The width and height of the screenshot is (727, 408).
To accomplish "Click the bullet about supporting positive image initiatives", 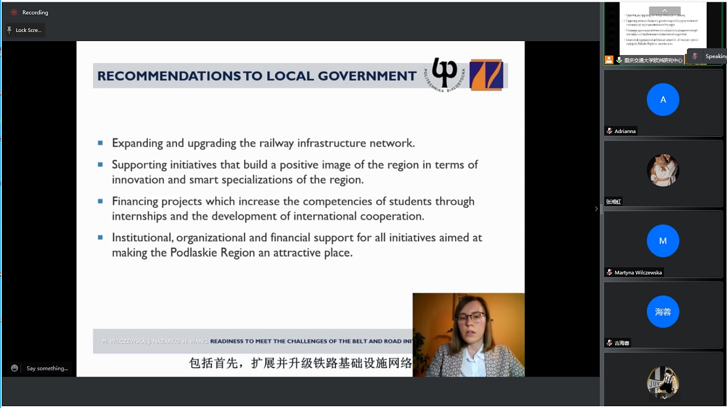I will tap(294, 172).
